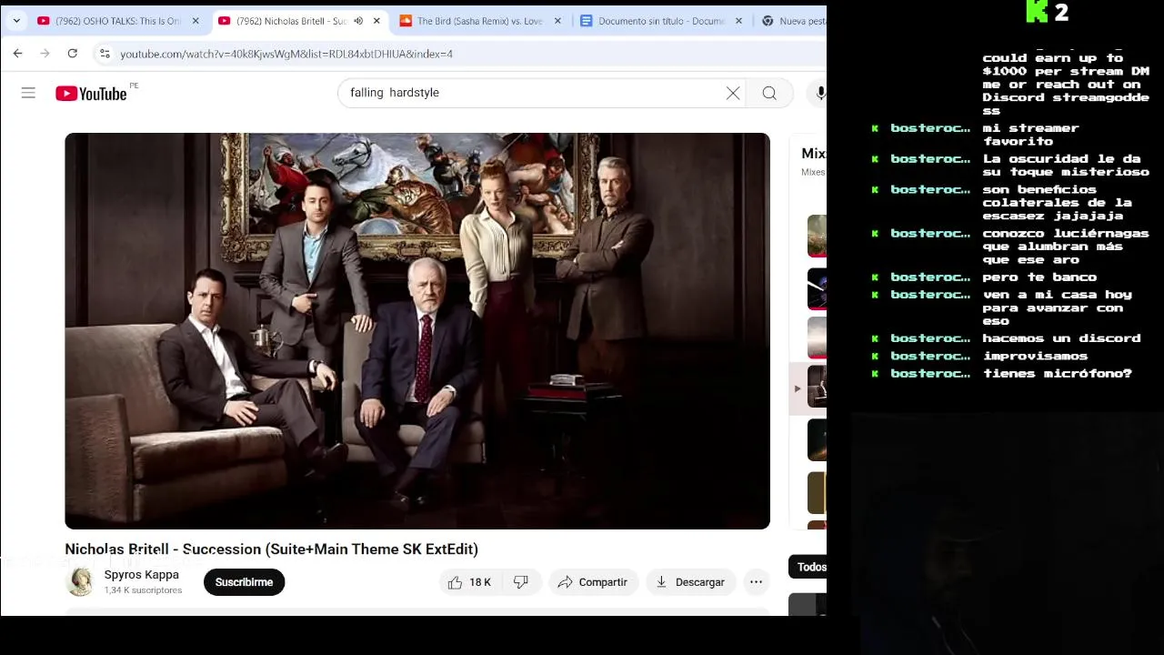Like the video with 18 K thumbs-up
The width and height of the screenshot is (1164, 655).
coord(468,582)
